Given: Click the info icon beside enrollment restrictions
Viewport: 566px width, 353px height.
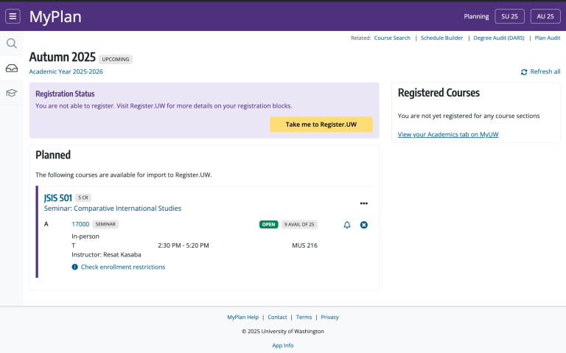Looking at the screenshot, I should 74,267.
